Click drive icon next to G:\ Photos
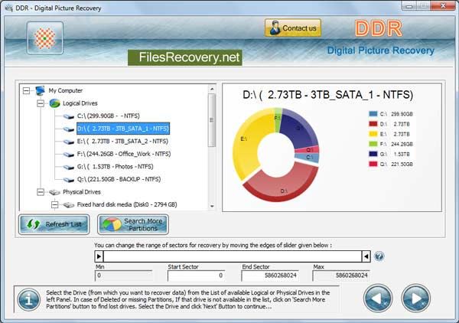The width and height of the screenshot is (459, 323). (x=69, y=167)
